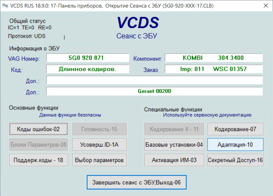Click the Используйте сервисную документацию note
Screen dimensions: 273x196
click(207, 115)
